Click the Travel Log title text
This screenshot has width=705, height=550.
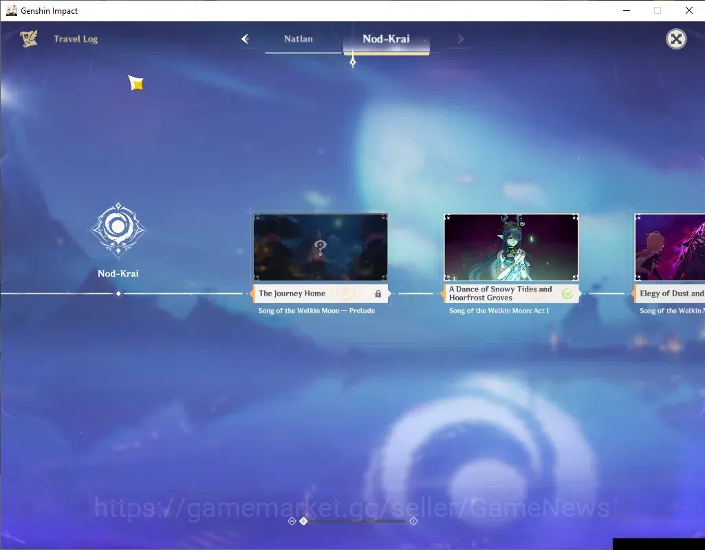(76, 39)
